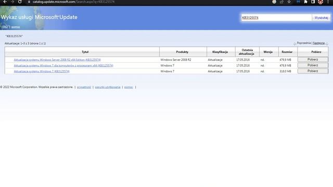
Task: Go forward in browser history
Action: coord(12,2)
